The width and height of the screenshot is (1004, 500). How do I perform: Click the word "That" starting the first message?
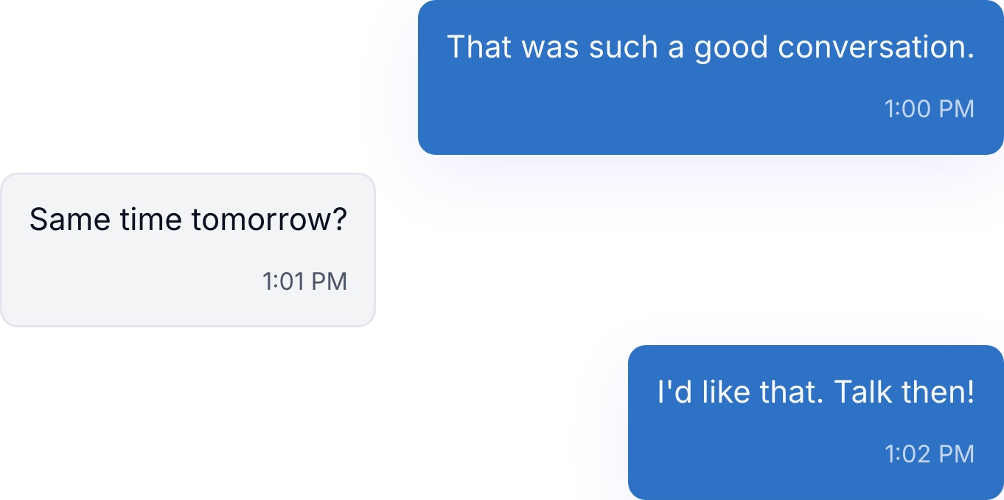(481, 47)
